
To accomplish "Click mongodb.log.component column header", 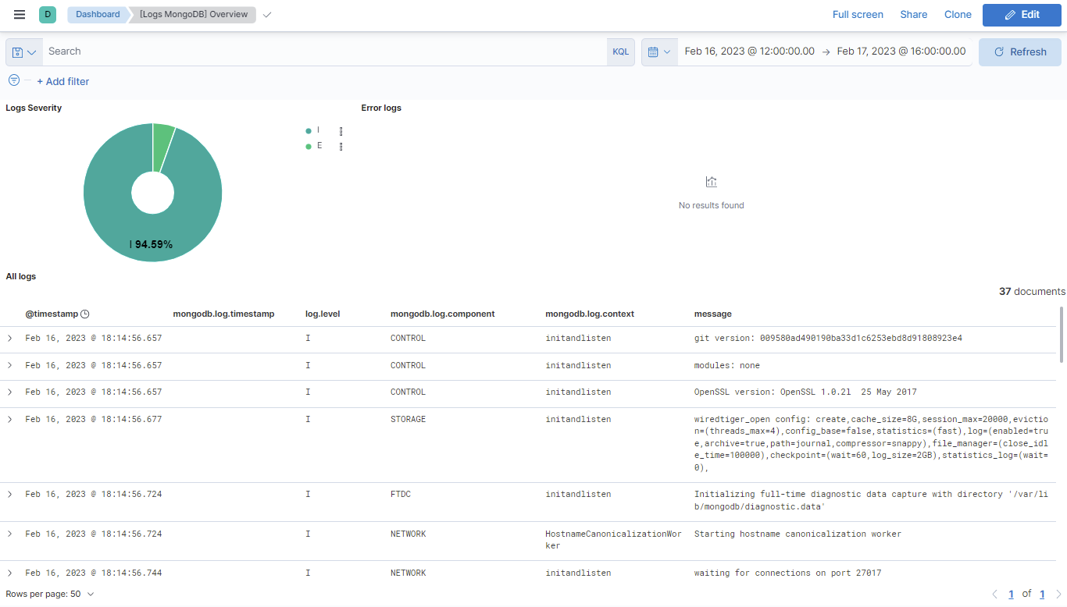I will point(442,314).
